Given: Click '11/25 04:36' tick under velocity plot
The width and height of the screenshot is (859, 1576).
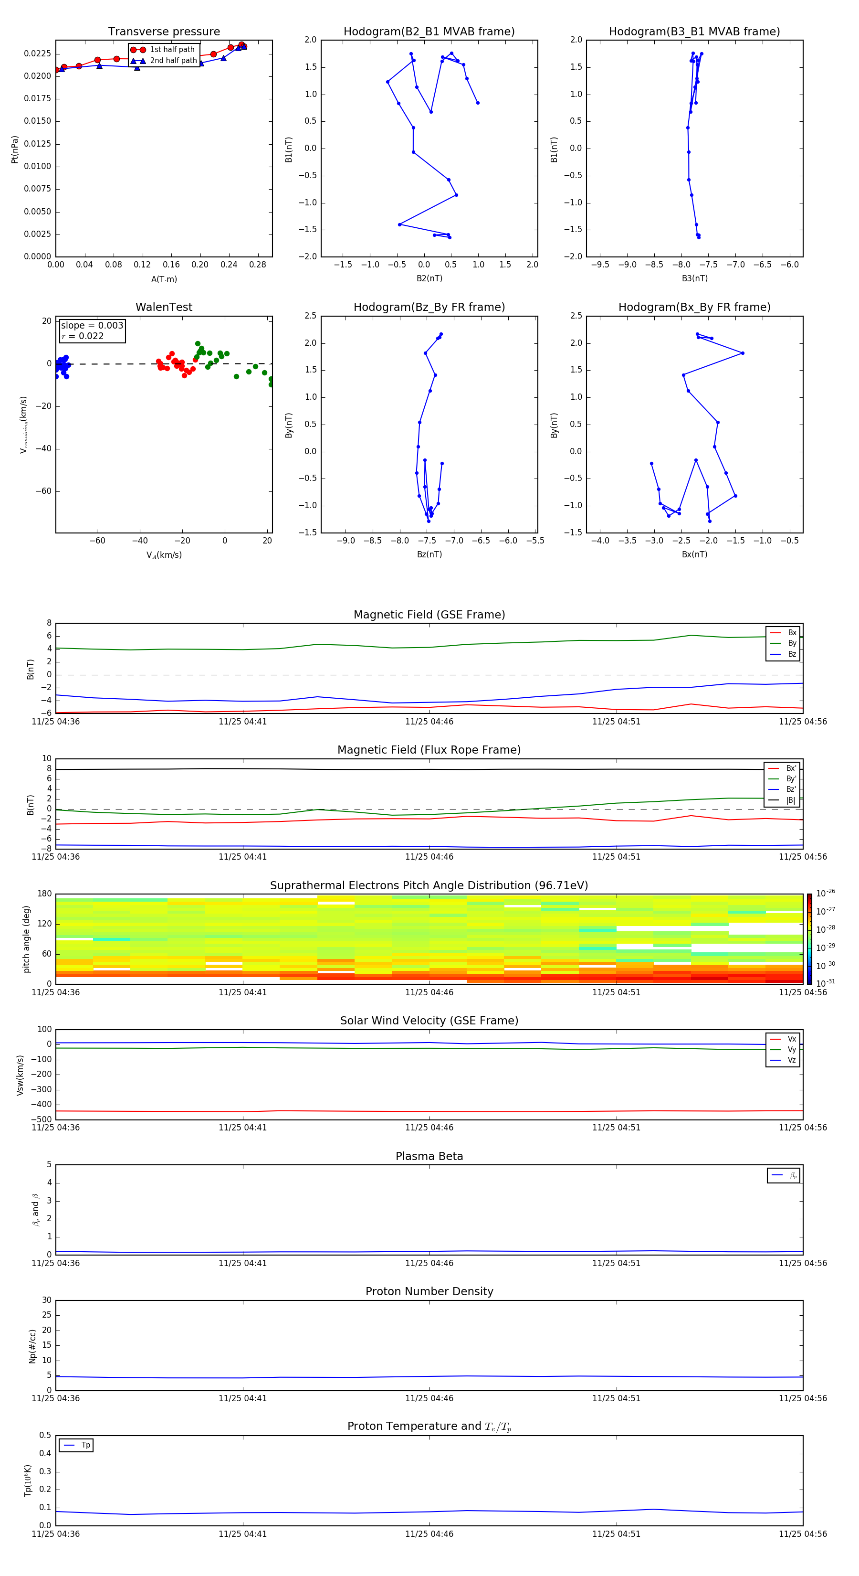Looking at the screenshot, I should coord(56,1128).
